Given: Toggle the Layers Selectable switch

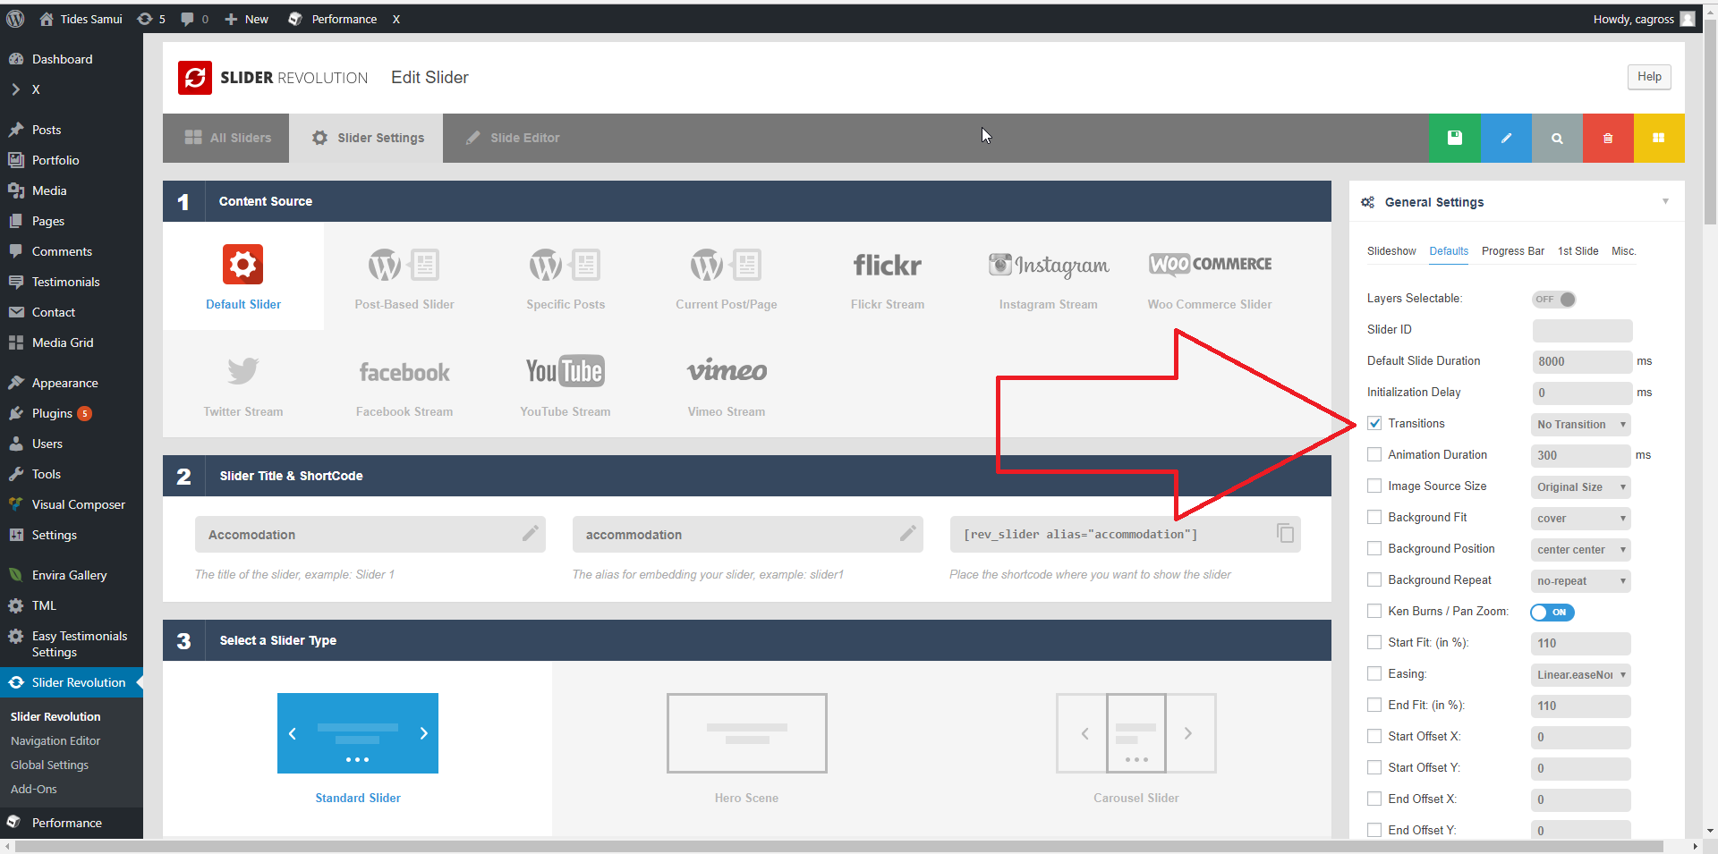Looking at the screenshot, I should click(x=1554, y=299).
